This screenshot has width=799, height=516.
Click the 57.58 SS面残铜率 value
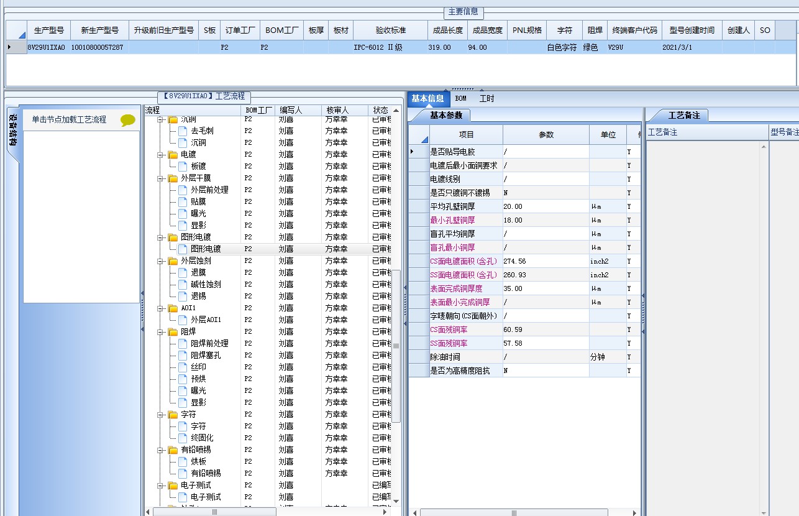coord(546,343)
